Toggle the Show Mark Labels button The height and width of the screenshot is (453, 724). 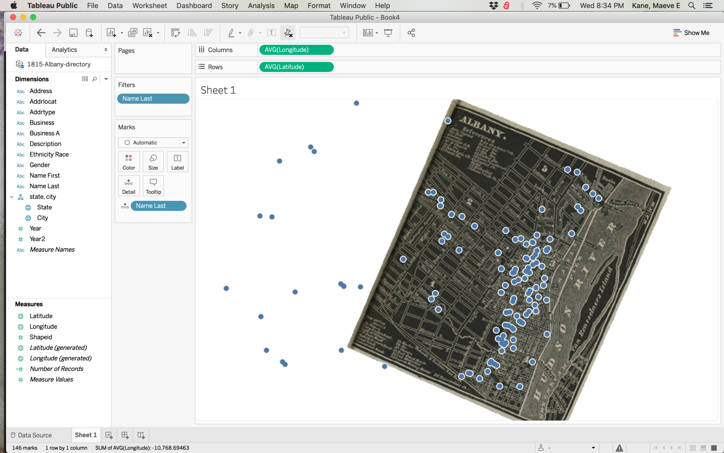pyautogui.click(x=271, y=33)
